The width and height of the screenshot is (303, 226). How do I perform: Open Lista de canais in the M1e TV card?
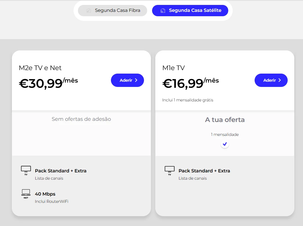[193, 178]
